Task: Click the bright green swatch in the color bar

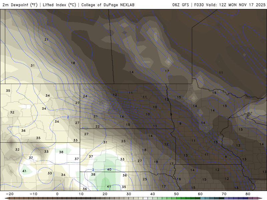Action: tap(179, 198)
